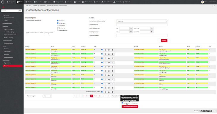217x114 pixels.
Task: Click the red Zoeken button
Action: coord(164,40)
